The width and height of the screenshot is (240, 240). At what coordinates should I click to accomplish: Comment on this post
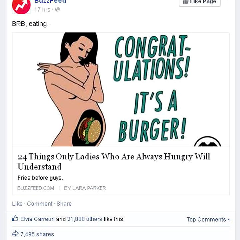tap(40, 204)
